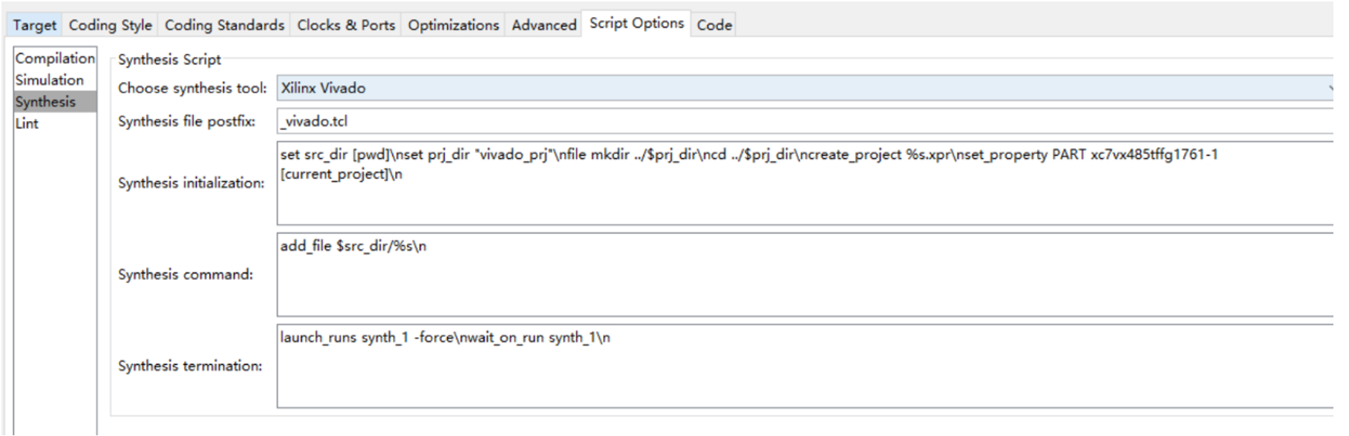Select the Synthesis list entry
The height and width of the screenshot is (436, 1349).
tap(45, 102)
